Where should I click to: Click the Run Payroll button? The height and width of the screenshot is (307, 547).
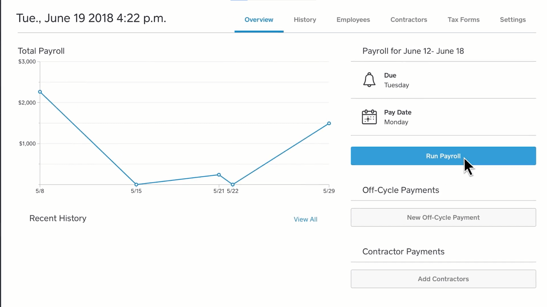tap(443, 156)
